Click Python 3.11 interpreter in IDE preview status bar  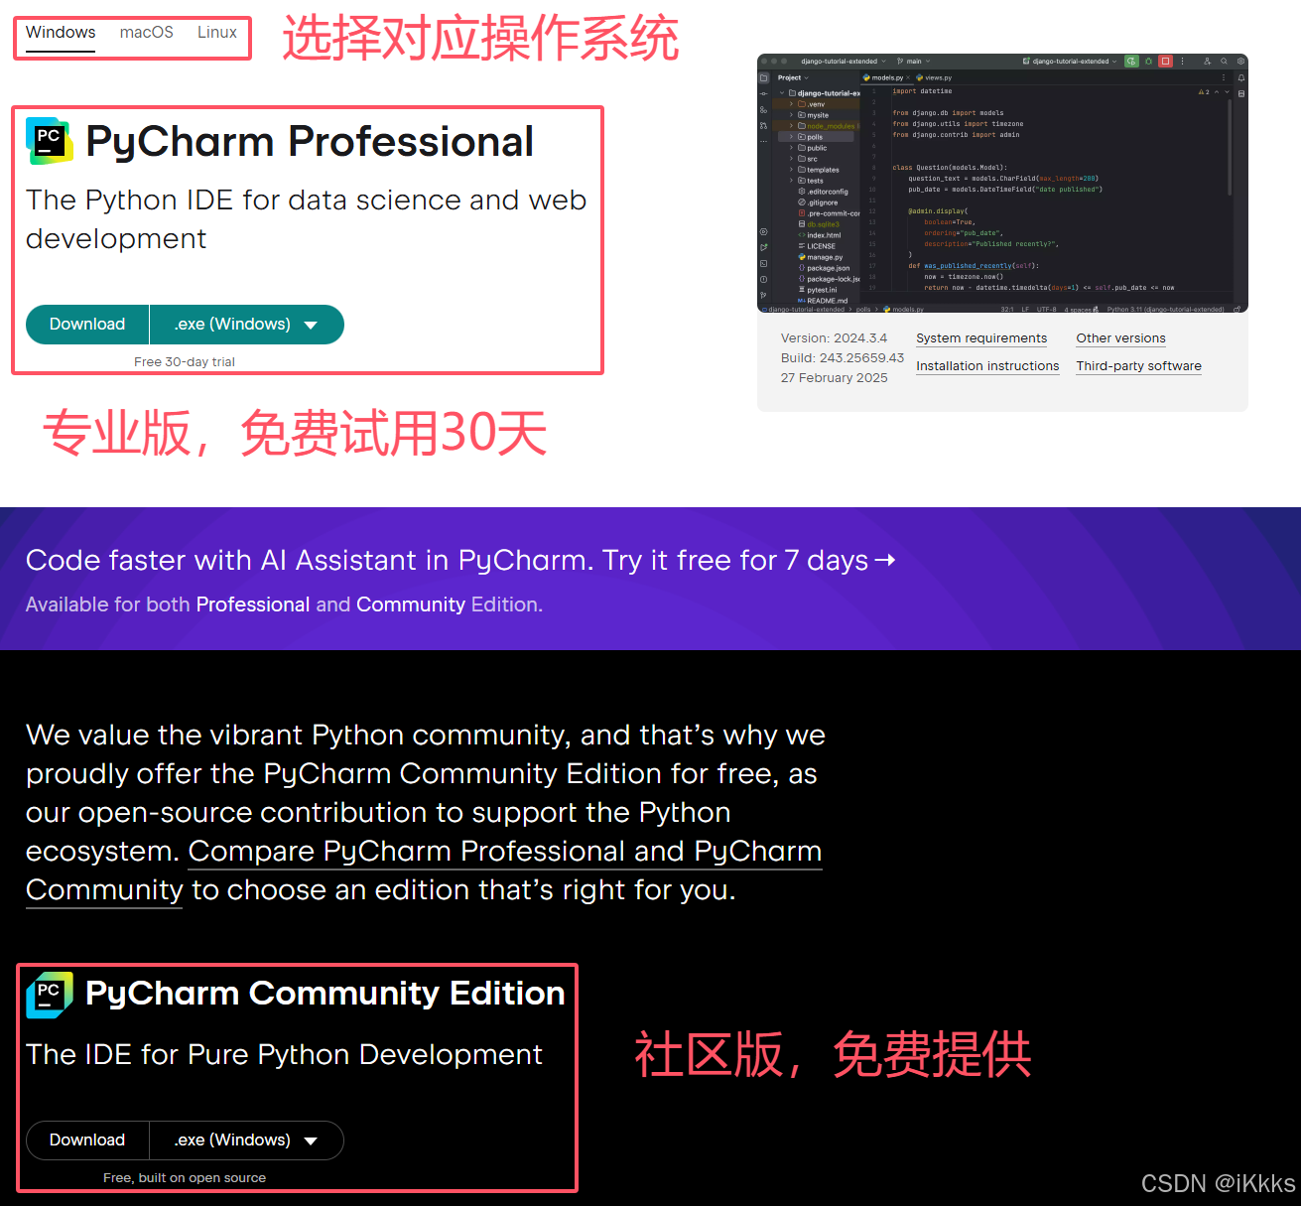(x=1166, y=310)
